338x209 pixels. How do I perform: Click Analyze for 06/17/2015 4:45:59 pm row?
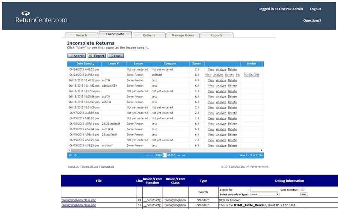pos(221,113)
